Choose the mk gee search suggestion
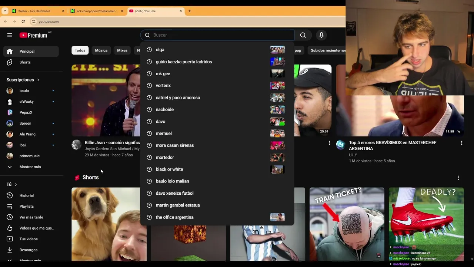The image size is (474, 267). (217, 74)
